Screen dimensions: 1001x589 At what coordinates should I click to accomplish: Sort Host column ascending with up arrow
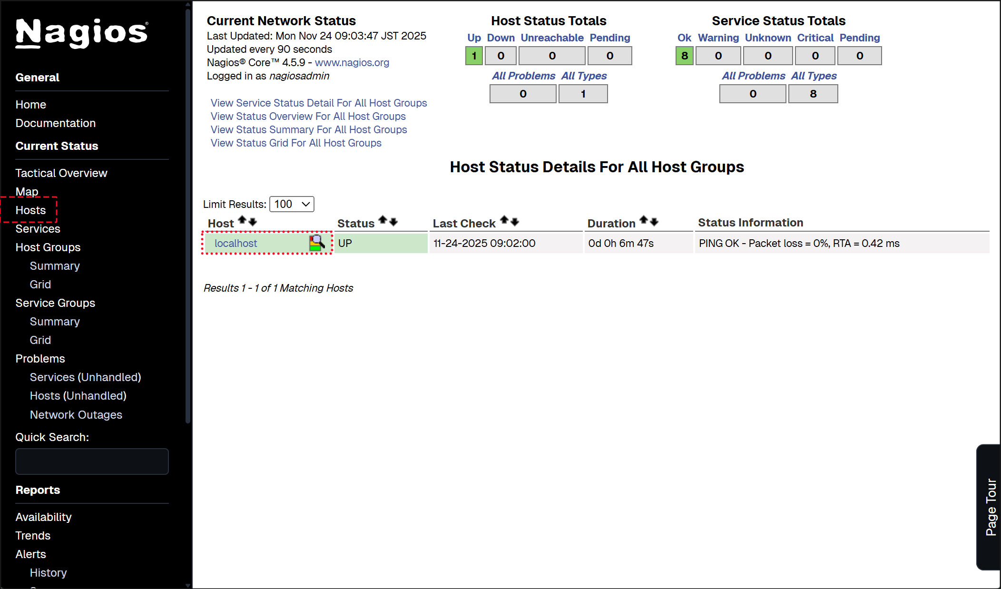[242, 220]
